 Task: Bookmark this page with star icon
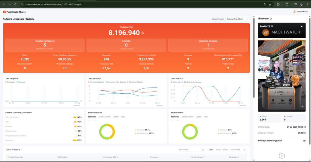click(270, 4)
